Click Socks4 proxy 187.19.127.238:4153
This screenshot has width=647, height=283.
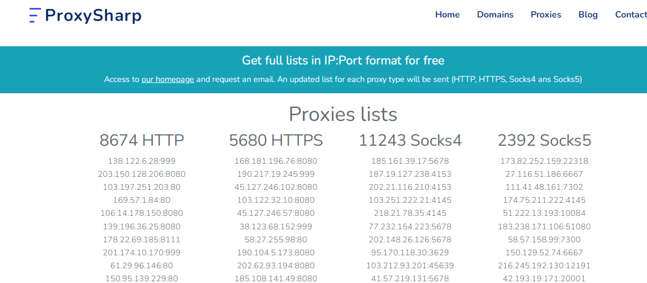[410, 174]
